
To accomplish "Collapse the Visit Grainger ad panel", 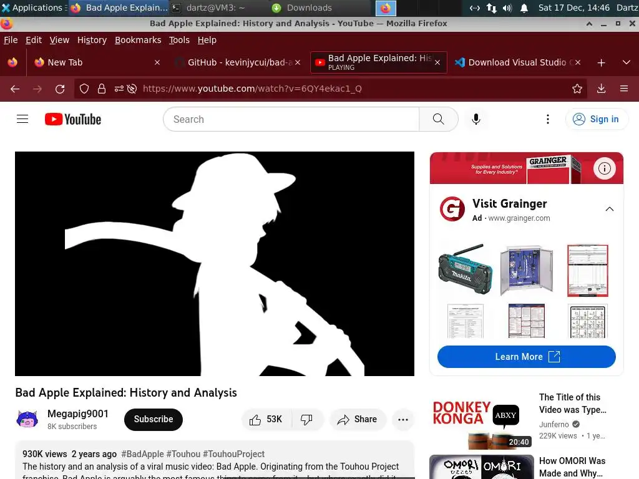I will (610, 209).
